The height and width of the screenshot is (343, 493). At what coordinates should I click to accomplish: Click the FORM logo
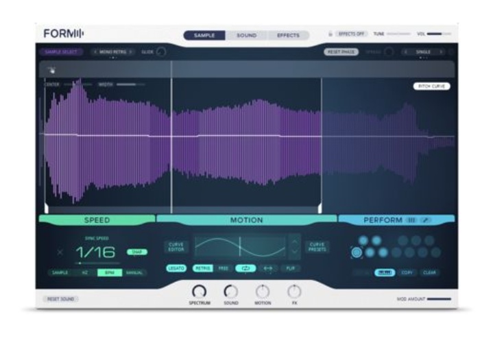click(64, 34)
